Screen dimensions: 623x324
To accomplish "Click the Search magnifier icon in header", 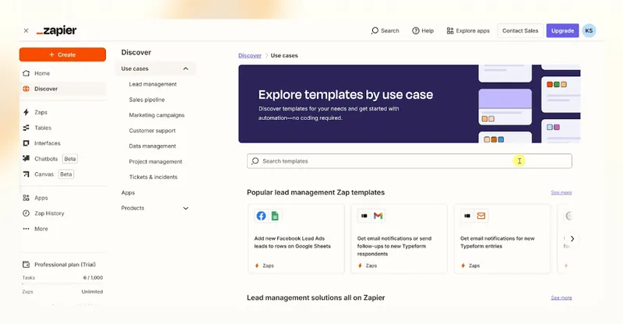I will 375,30.
